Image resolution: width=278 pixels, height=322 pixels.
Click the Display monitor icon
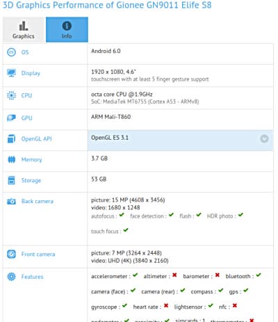point(11,73)
